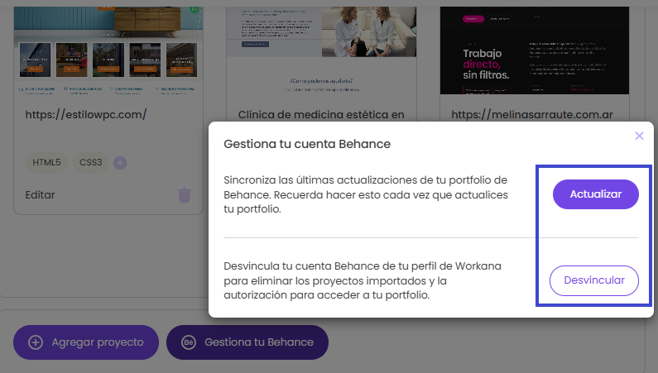Add a skill tag with plus icon
This screenshot has width=658, height=373.
(120, 163)
